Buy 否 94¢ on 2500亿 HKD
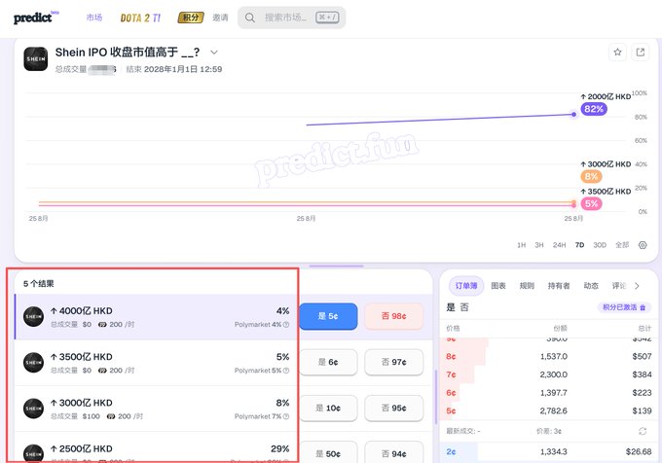The height and width of the screenshot is (463, 662). pyautogui.click(x=394, y=452)
